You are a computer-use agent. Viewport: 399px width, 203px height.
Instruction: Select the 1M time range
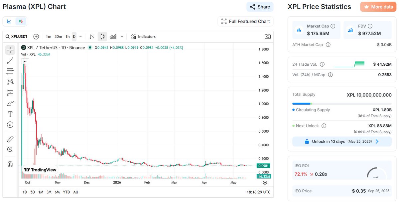click(x=41, y=192)
